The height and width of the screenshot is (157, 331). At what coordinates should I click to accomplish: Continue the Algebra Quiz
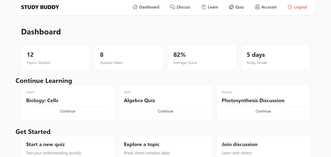165,111
